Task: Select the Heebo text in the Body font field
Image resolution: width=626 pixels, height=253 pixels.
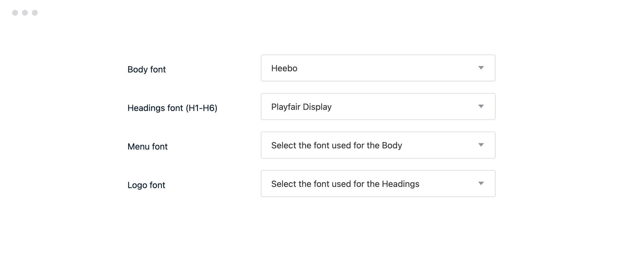Action: click(x=284, y=68)
